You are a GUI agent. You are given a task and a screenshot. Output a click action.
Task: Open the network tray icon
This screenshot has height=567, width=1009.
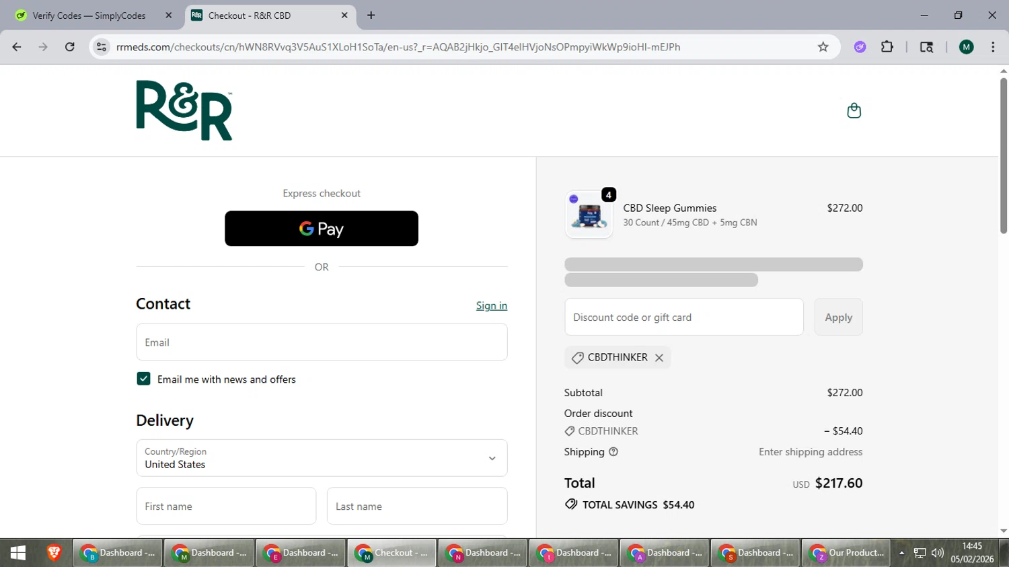(x=920, y=553)
